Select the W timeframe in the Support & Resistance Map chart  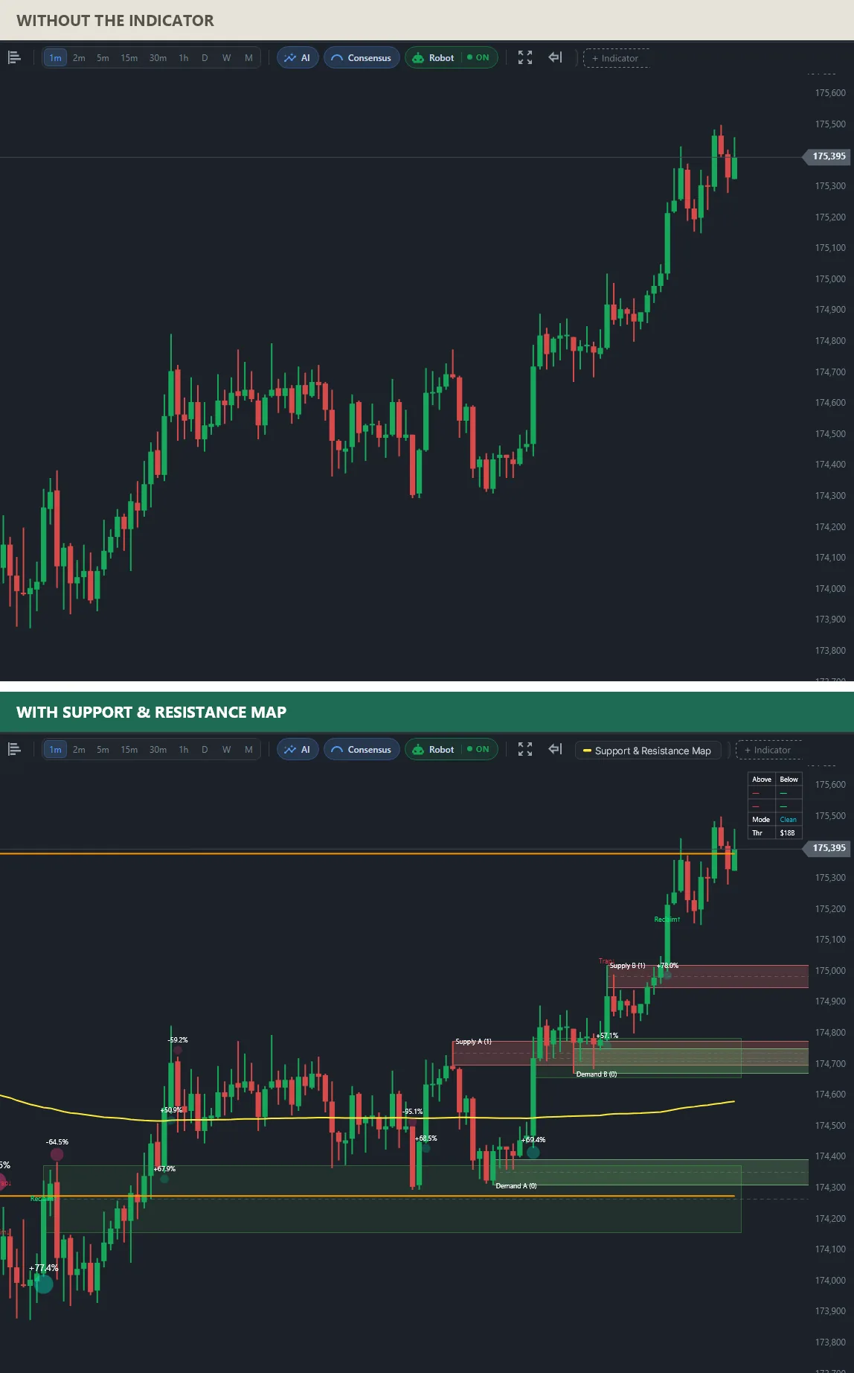pos(226,750)
